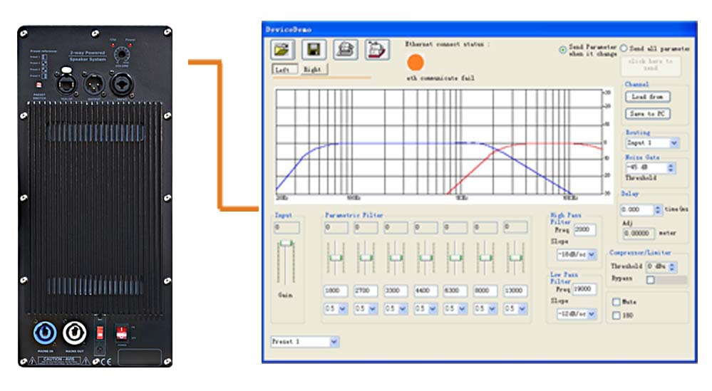Click the slider handle for the 4400 band
This screenshot has width=712, height=391.
pos(425,257)
